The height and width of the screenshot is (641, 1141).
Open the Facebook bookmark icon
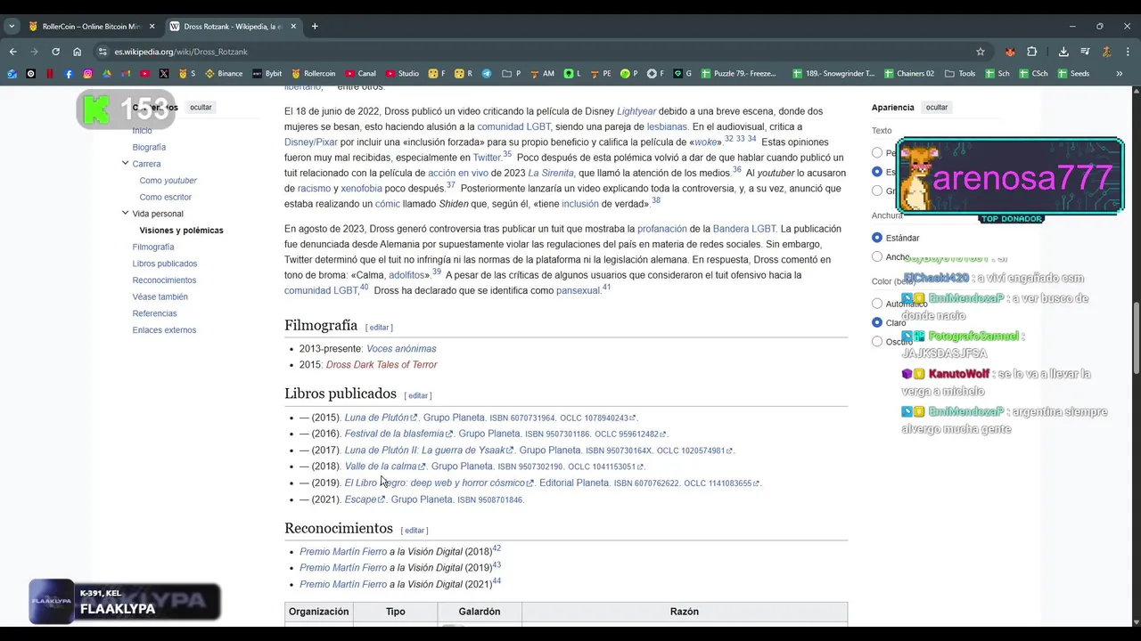[x=69, y=74]
